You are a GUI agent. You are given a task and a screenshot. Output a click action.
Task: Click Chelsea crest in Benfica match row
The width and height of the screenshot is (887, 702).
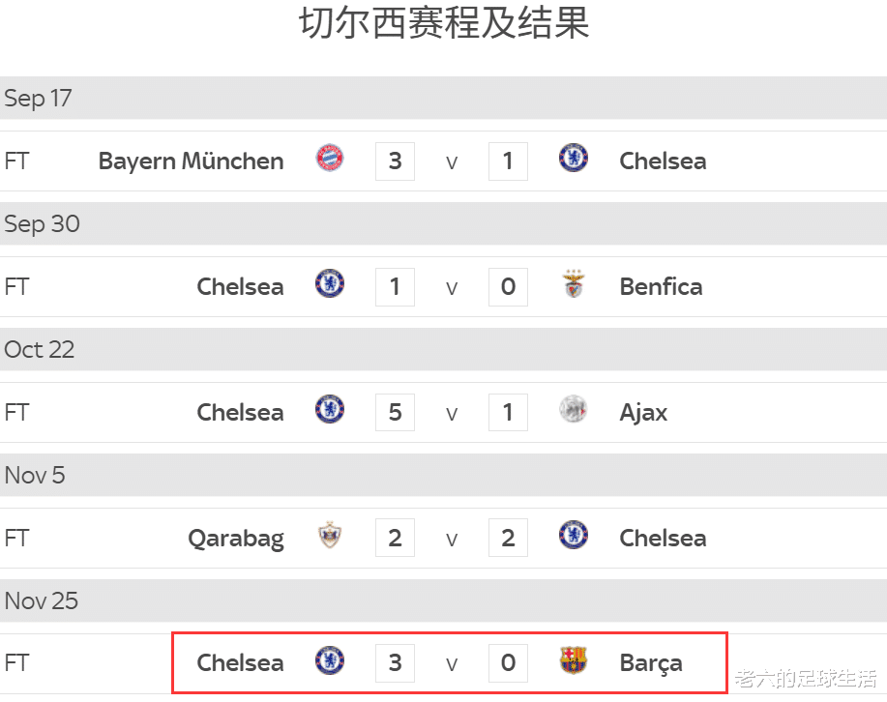330,284
